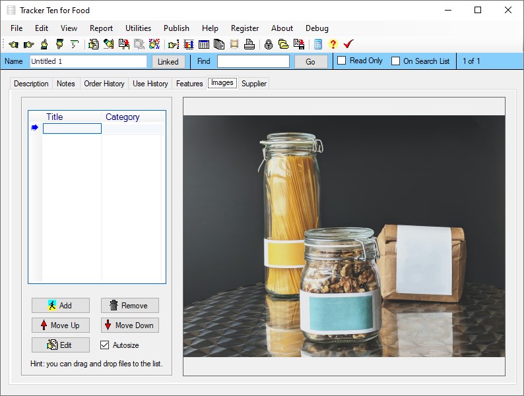524x396 pixels.
Task: Select the Images tab
Action: pos(222,83)
